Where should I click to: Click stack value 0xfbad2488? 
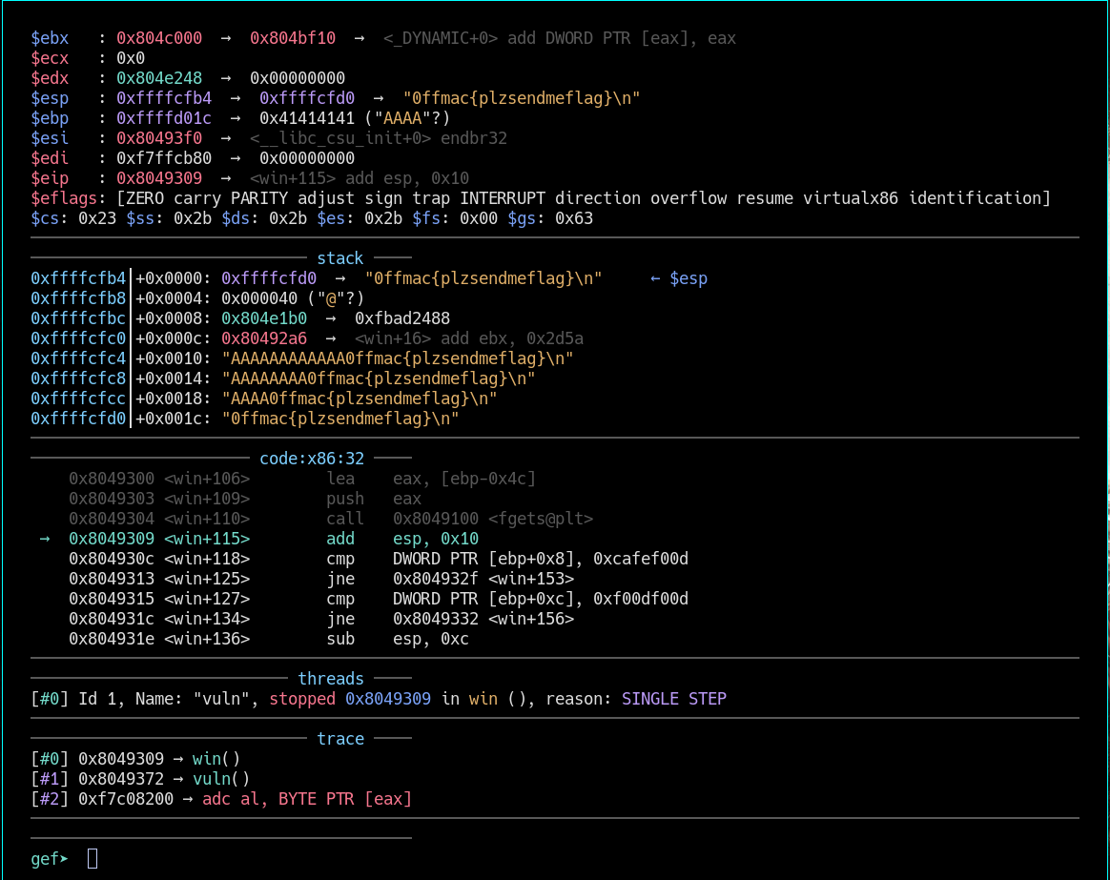402,318
